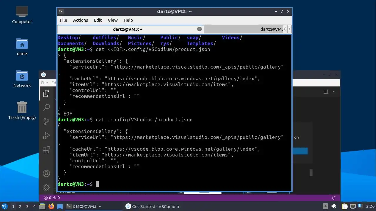Open the terminal View menu
The width and height of the screenshot is (376, 211).
[113, 20]
